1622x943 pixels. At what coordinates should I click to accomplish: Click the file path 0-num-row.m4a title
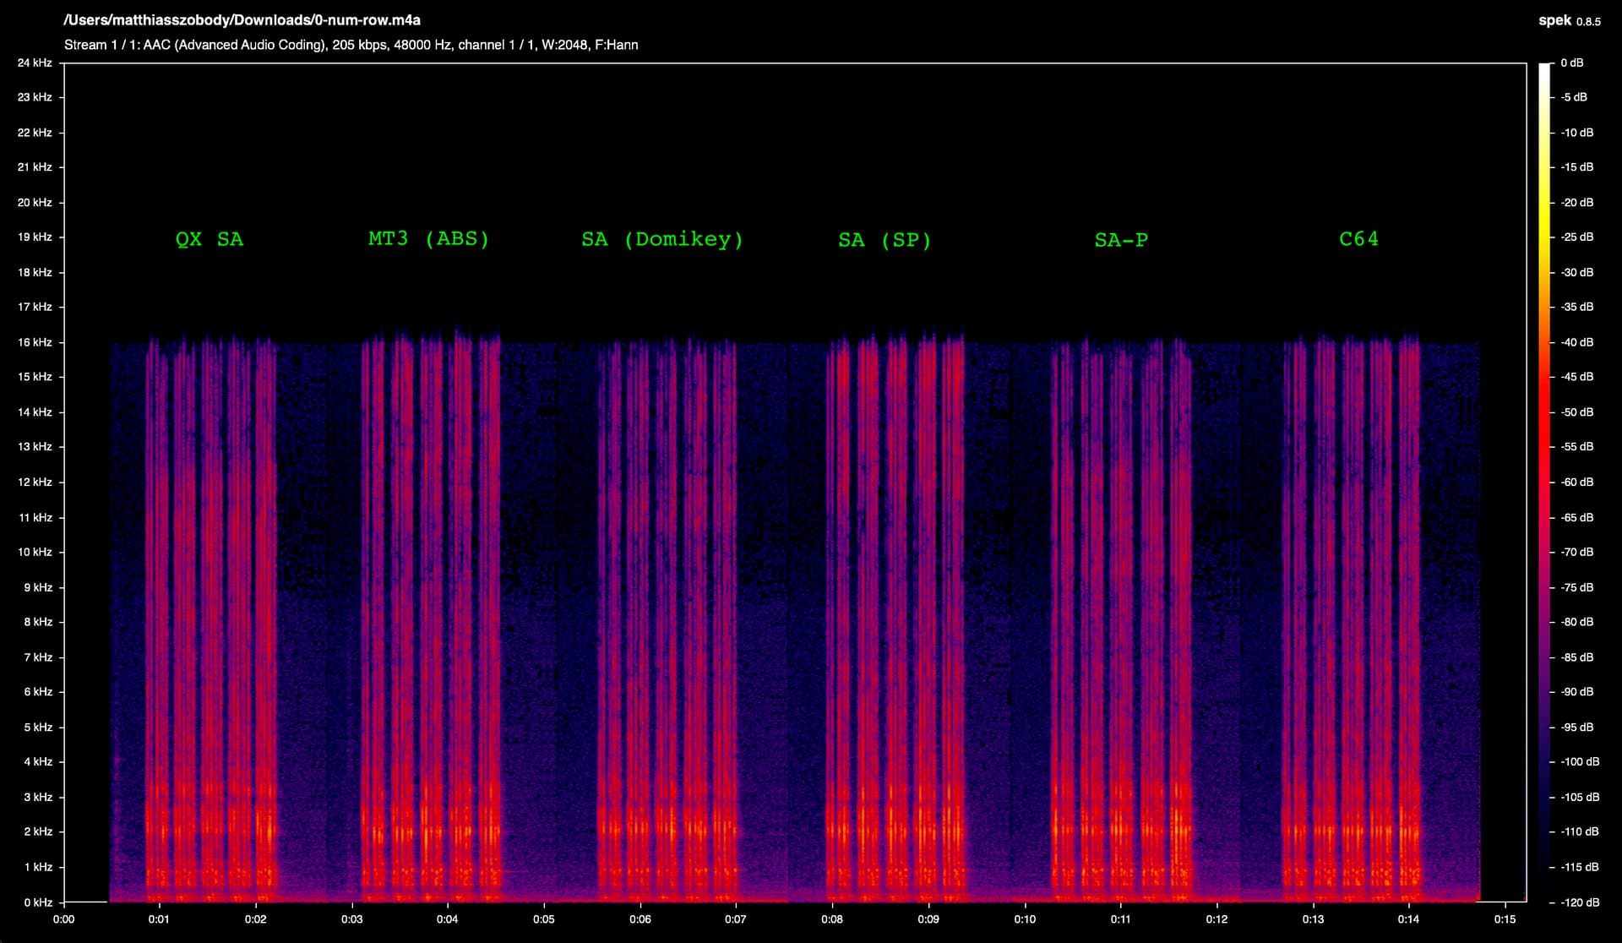coord(242,20)
